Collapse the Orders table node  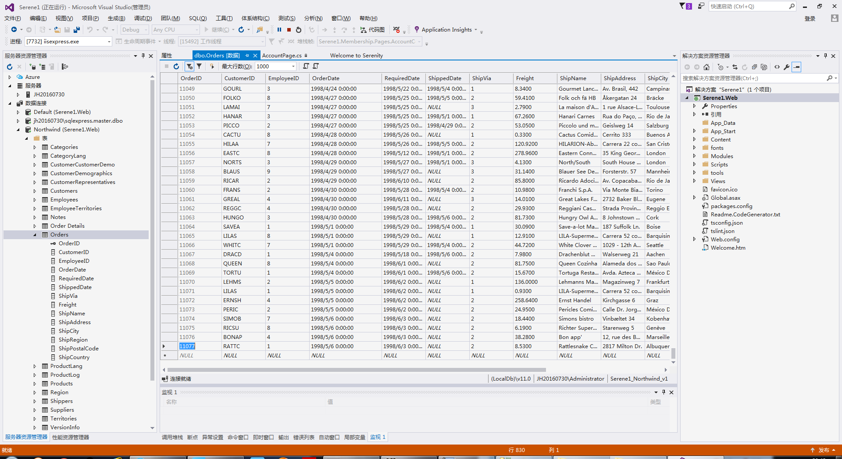coord(35,235)
